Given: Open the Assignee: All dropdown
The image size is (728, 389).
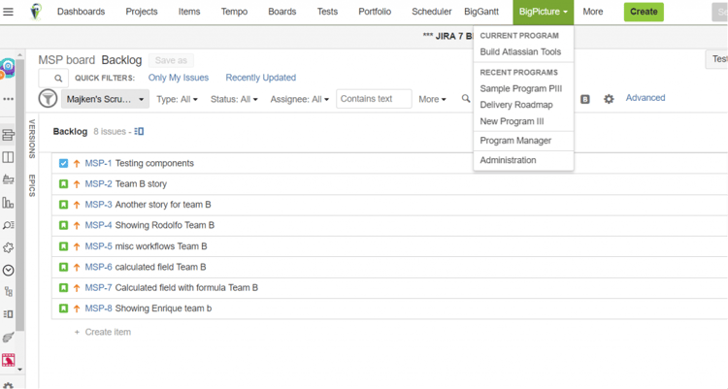Looking at the screenshot, I should (x=300, y=99).
